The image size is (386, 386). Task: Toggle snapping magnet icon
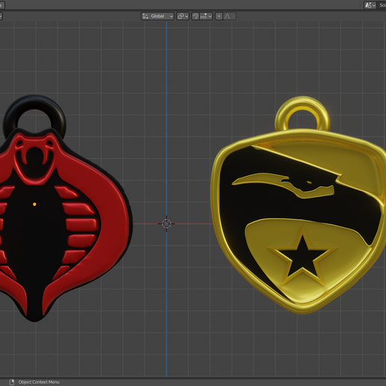coord(195,16)
